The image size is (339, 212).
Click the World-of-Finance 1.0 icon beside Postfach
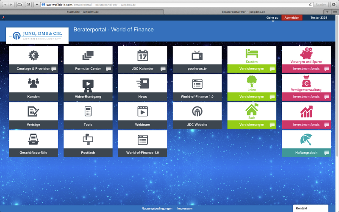point(143,139)
